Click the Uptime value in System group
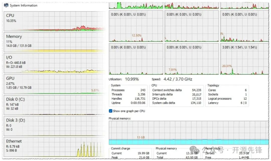The image size is (271, 161). click(x=138, y=103)
